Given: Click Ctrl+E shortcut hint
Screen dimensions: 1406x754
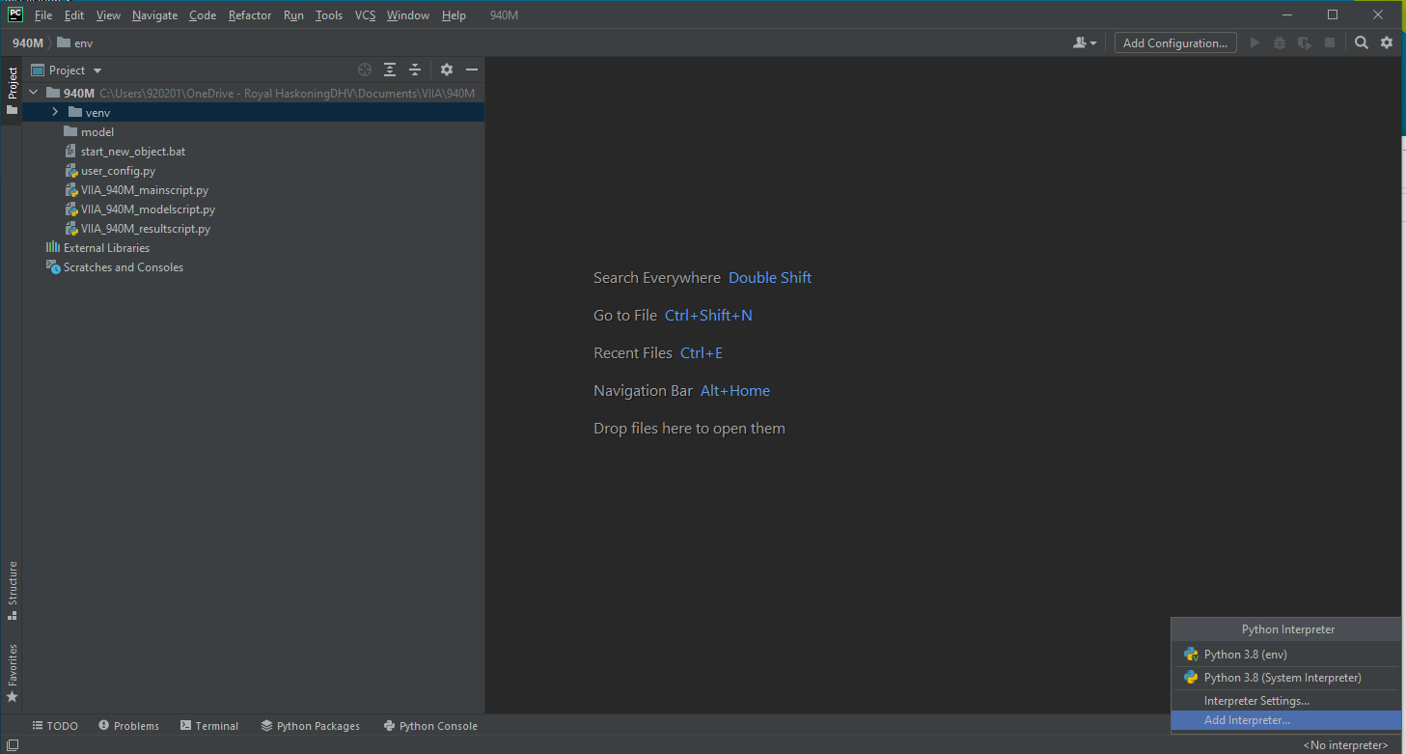Looking at the screenshot, I should pos(702,353).
